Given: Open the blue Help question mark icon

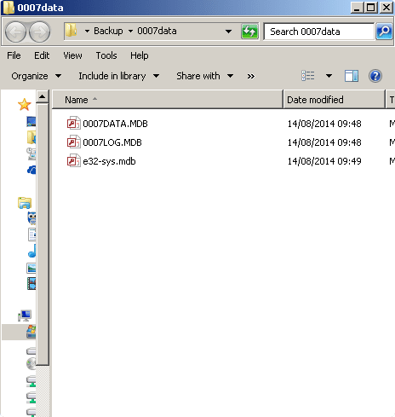Looking at the screenshot, I should click(375, 76).
